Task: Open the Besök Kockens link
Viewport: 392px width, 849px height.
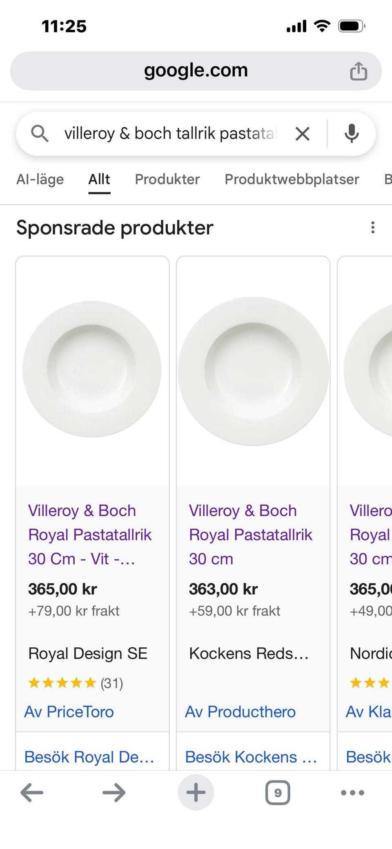Action: click(x=251, y=757)
